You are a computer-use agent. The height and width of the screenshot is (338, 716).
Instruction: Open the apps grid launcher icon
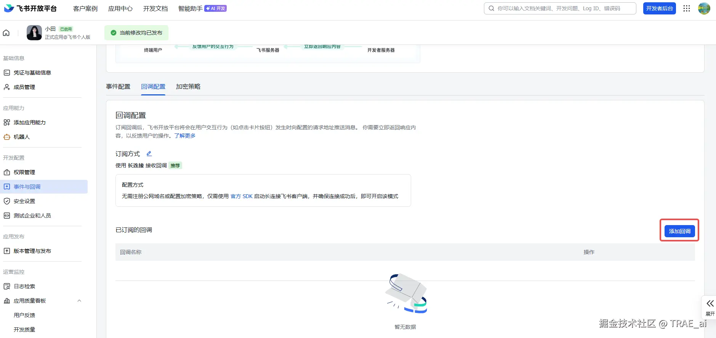(687, 8)
